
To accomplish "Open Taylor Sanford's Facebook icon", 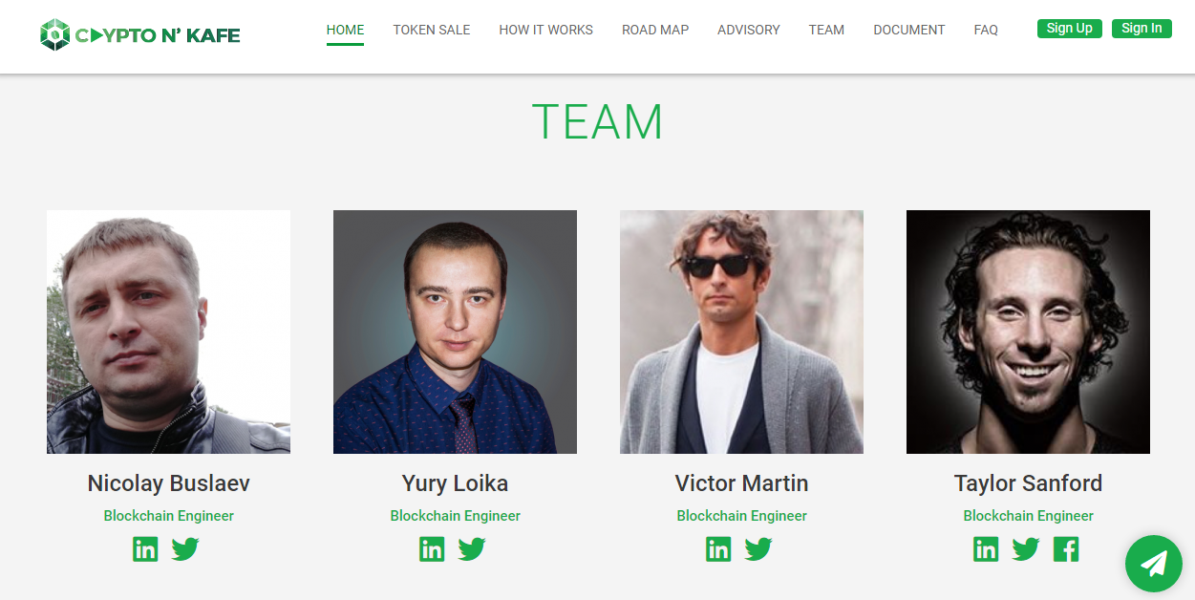I will [1066, 549].
